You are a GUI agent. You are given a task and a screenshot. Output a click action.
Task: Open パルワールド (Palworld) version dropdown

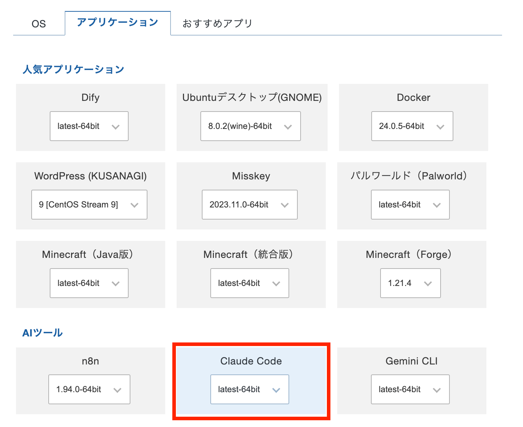pos(410,205)
